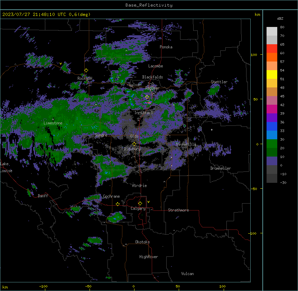298x291 pixels.
Task: Select the Drumheller label
Action: (x=221, y=168)
